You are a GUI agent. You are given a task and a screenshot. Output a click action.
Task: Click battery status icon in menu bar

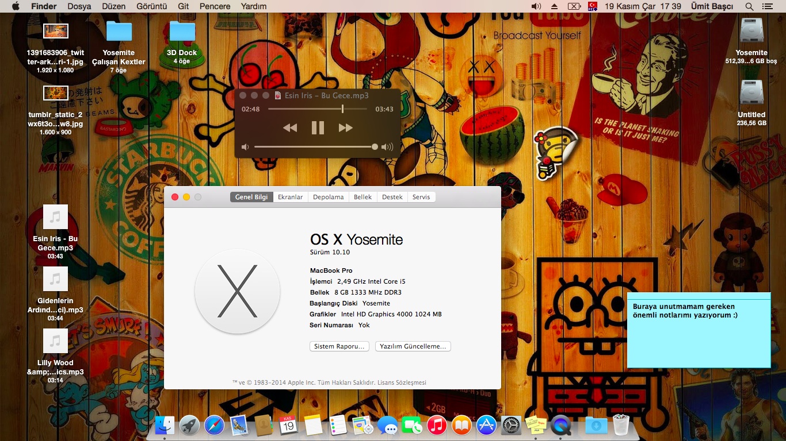coord(574,6)
